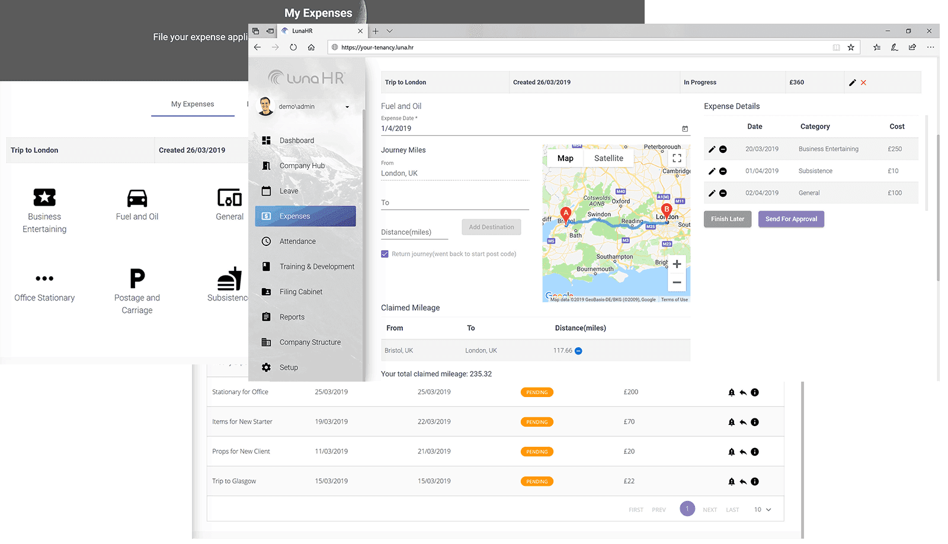
Task: Open Attendance in the sidebar menu
Action: pyautogui.click(x=297, y=242)
